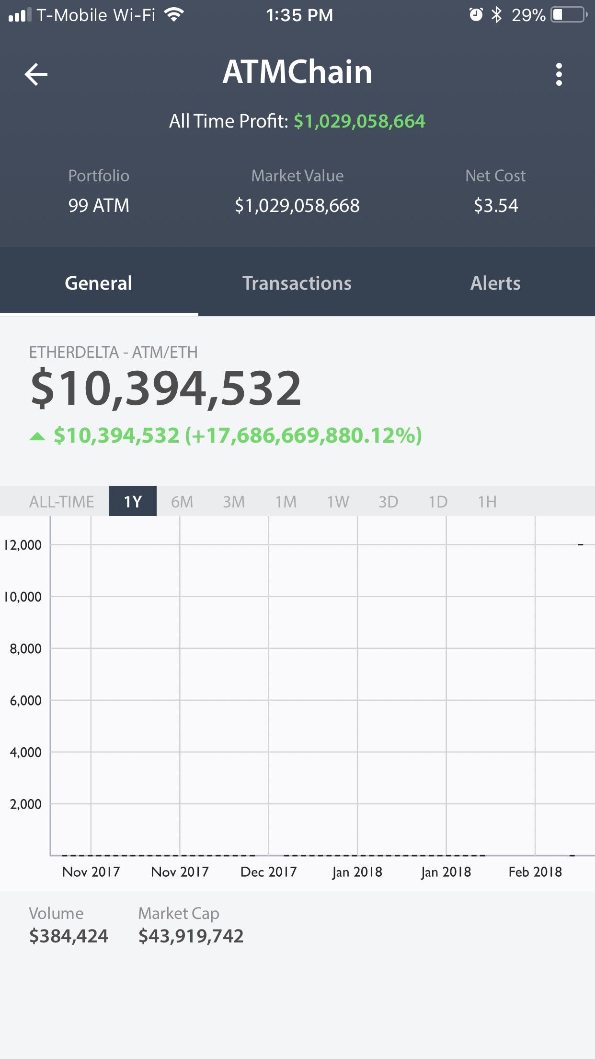Tap the cellular signal bars icon

(20, 15)
